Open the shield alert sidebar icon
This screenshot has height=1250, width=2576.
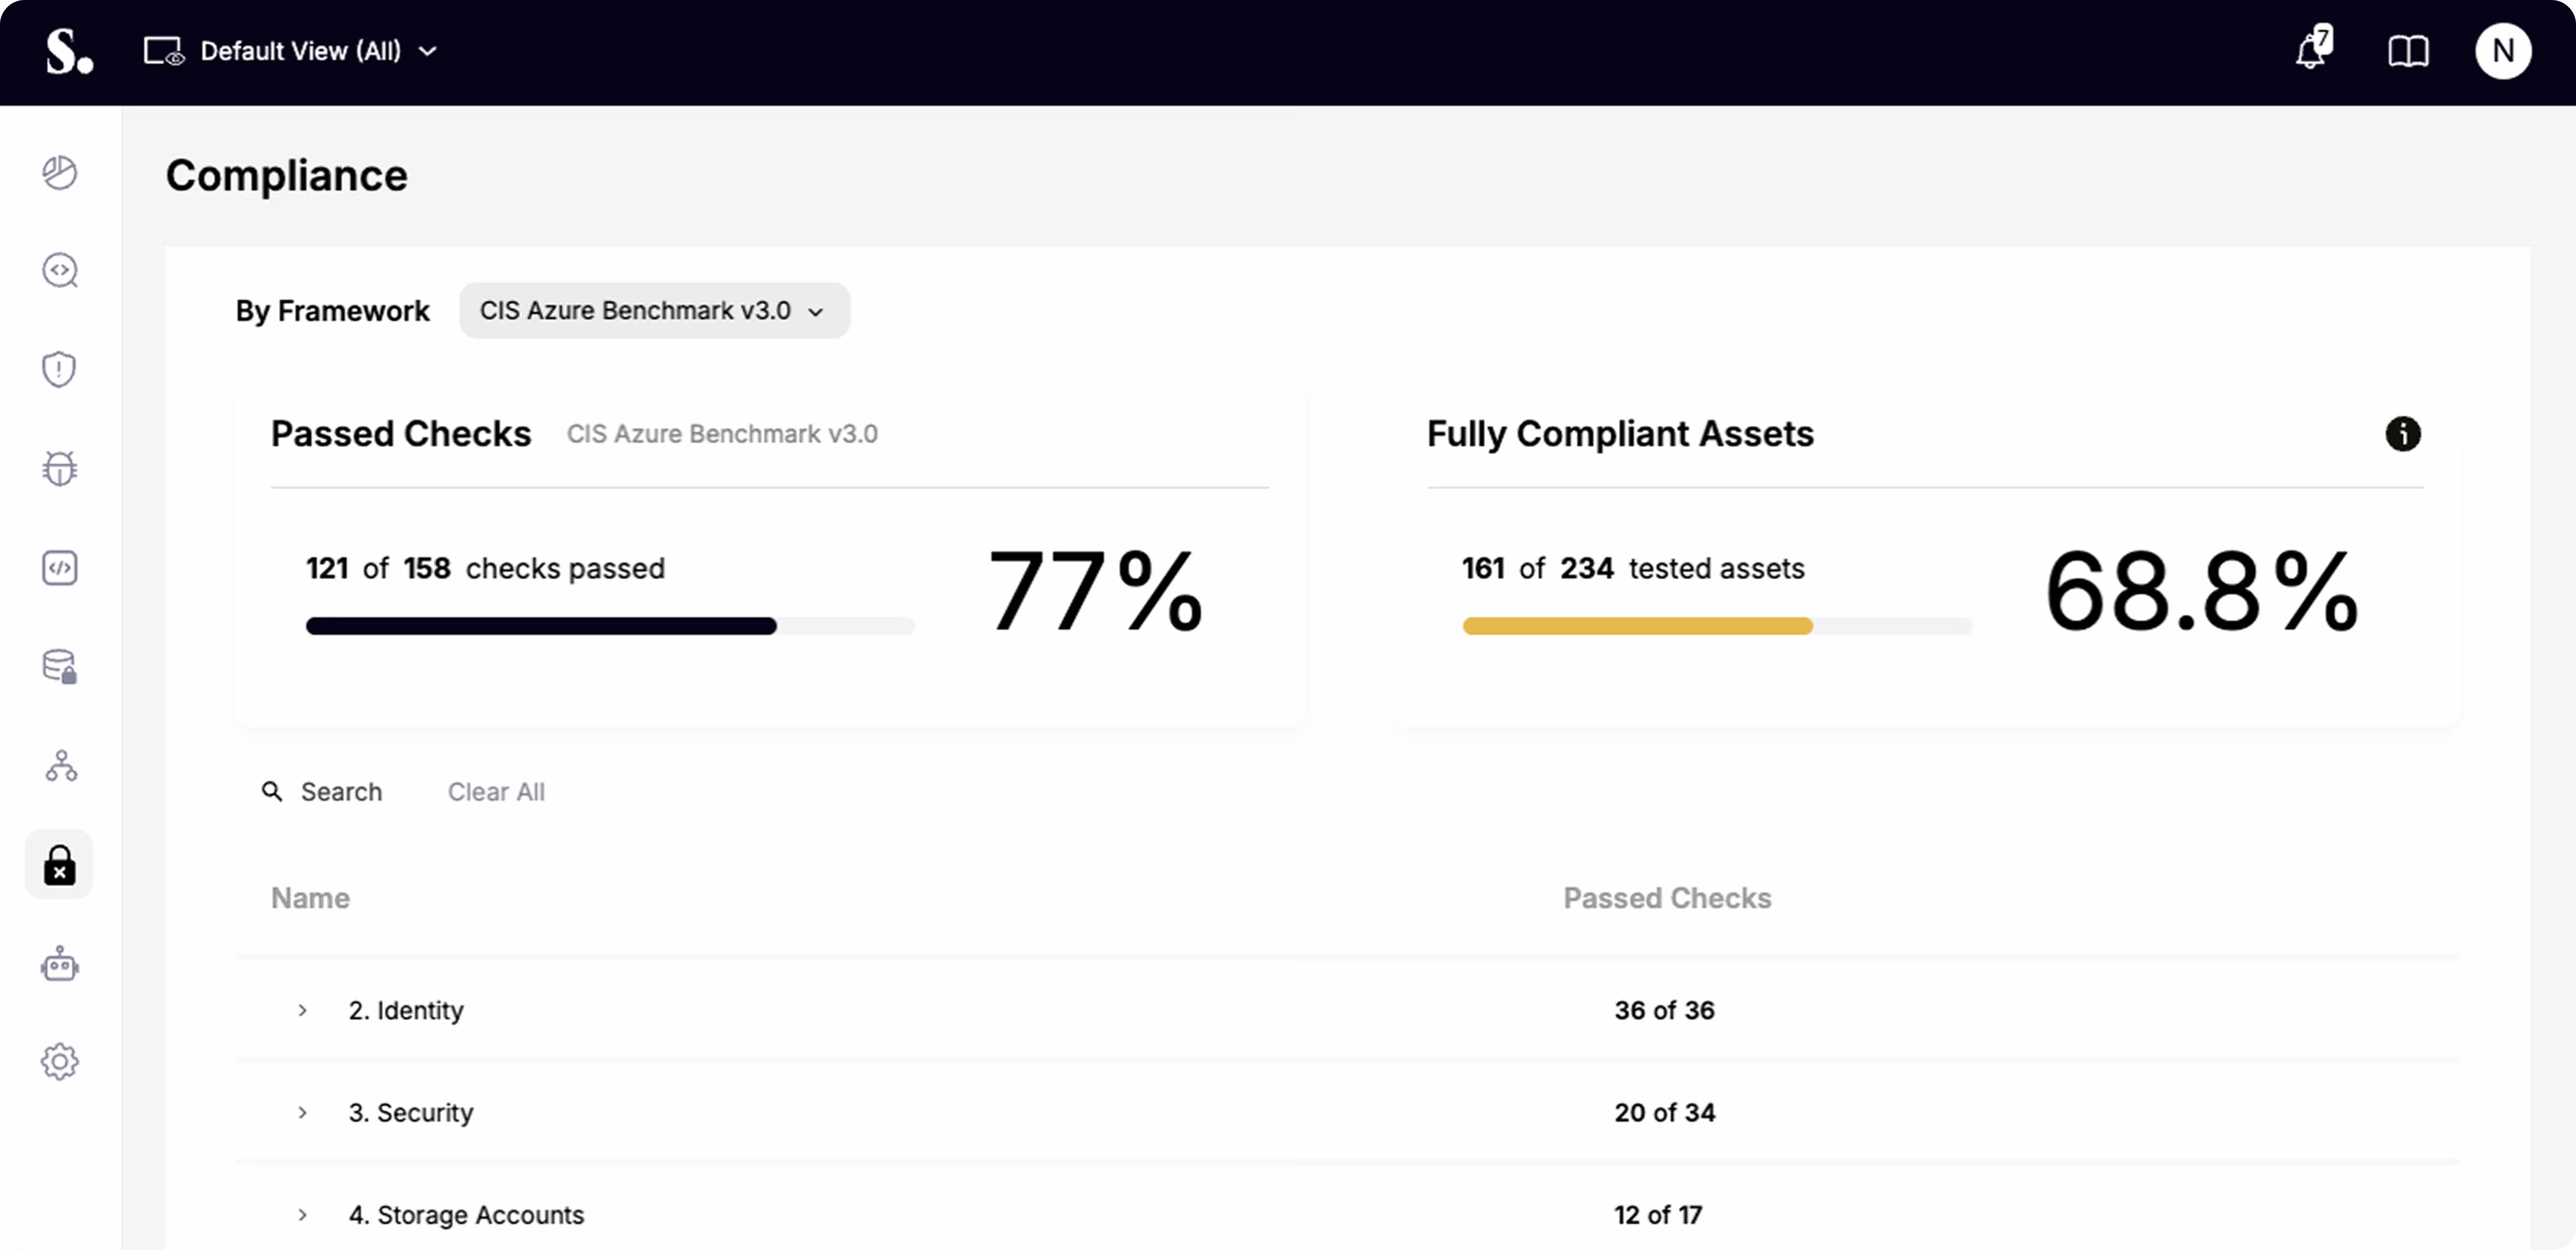pos(60,369)
